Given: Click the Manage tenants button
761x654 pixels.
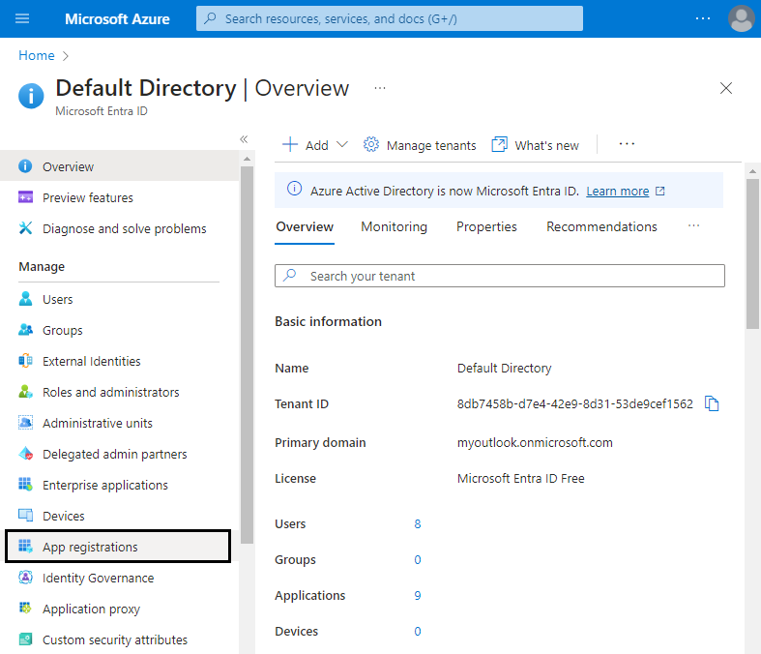Looking at the screenshot, I should tap(420, 145).
